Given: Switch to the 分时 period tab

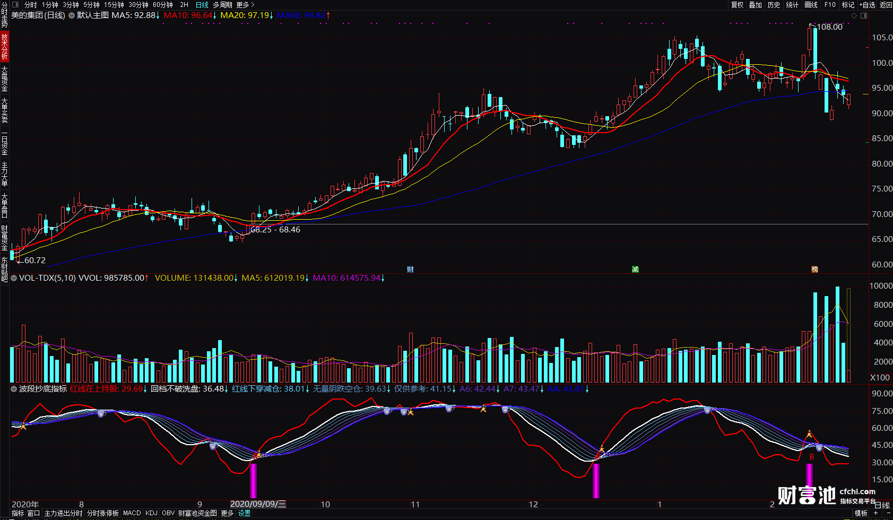Looking at the screenshot, I should [31, 5].
